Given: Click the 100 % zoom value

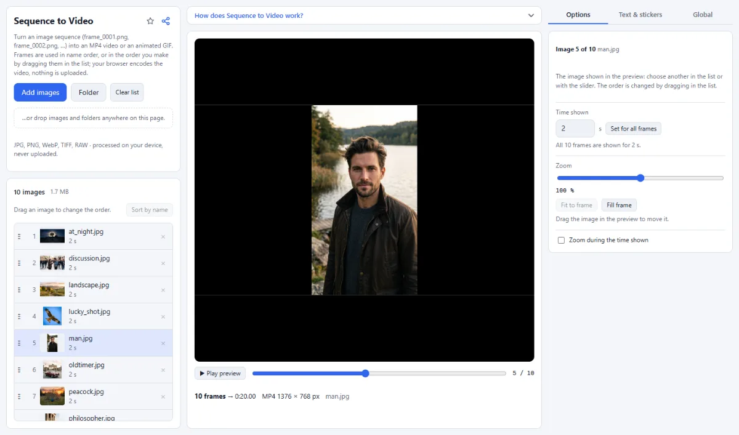Looking at the screenshot, I should tap(565, 191).
